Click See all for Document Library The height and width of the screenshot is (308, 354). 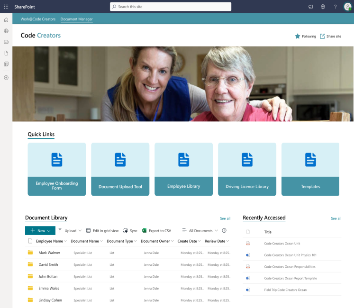[225, 218]
